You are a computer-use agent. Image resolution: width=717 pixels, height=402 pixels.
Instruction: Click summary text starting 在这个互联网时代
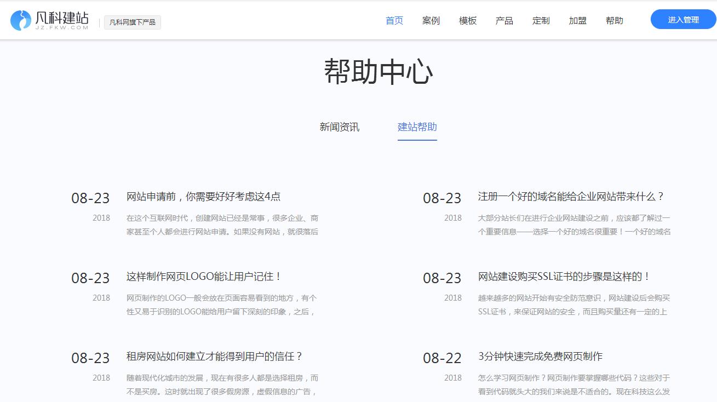pyautogui.click(x=222, y=225)
